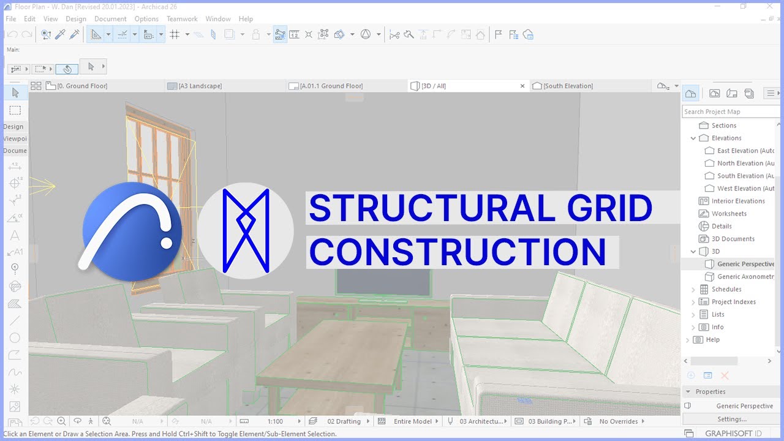The width and height of the screenshot is (784, 441).
Task: Open the Teamwork menu
Action: (182, 19)
